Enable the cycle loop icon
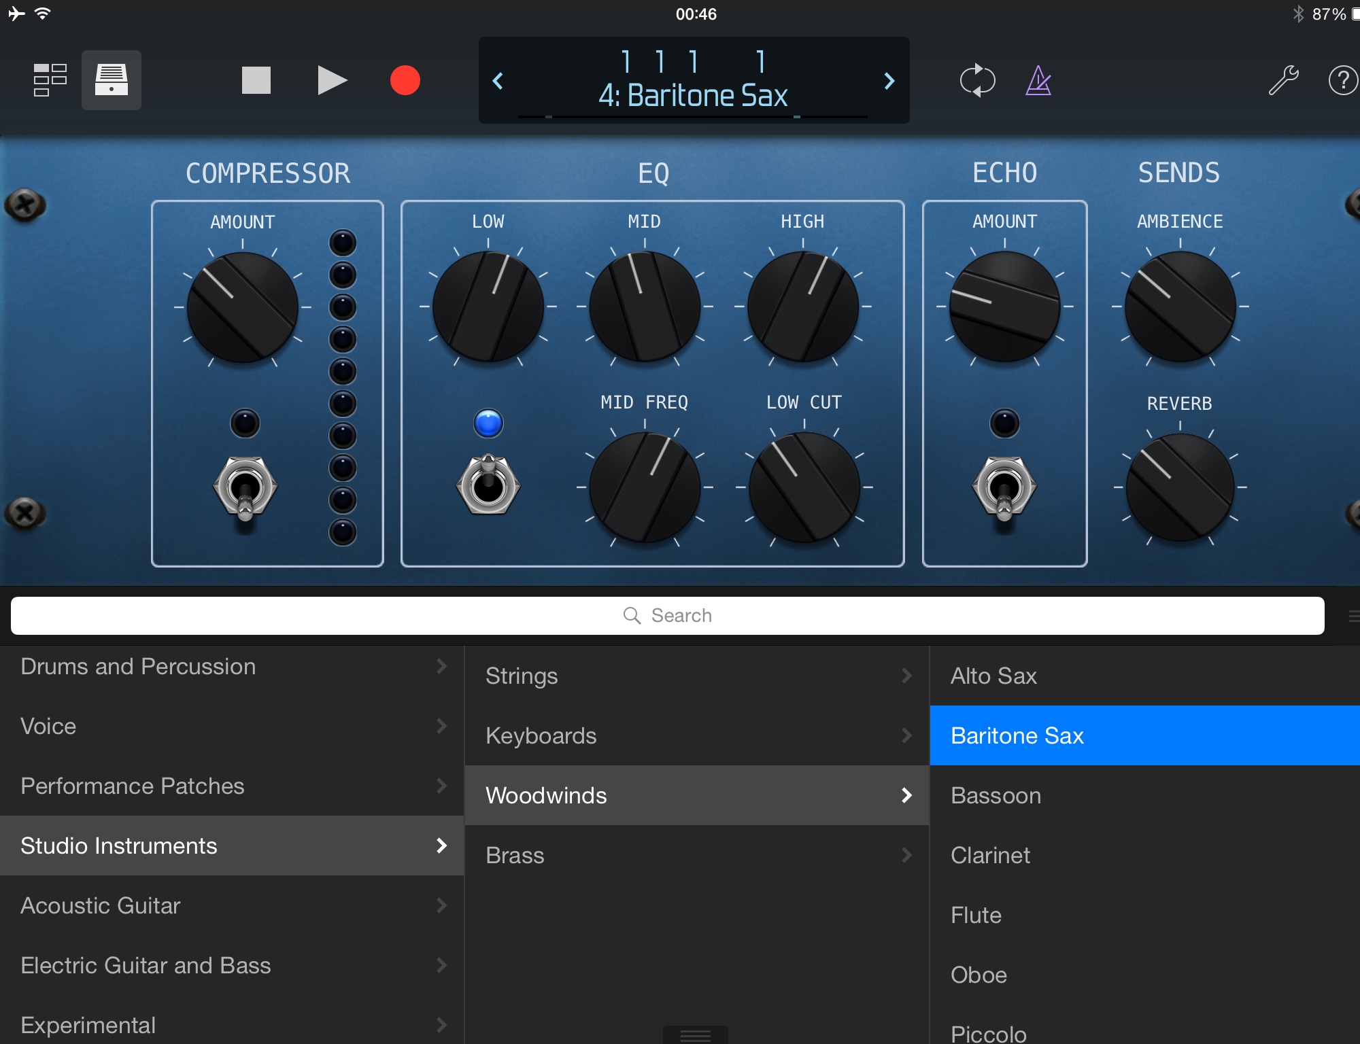The image size is (1360, 1044). click(977, 80)
